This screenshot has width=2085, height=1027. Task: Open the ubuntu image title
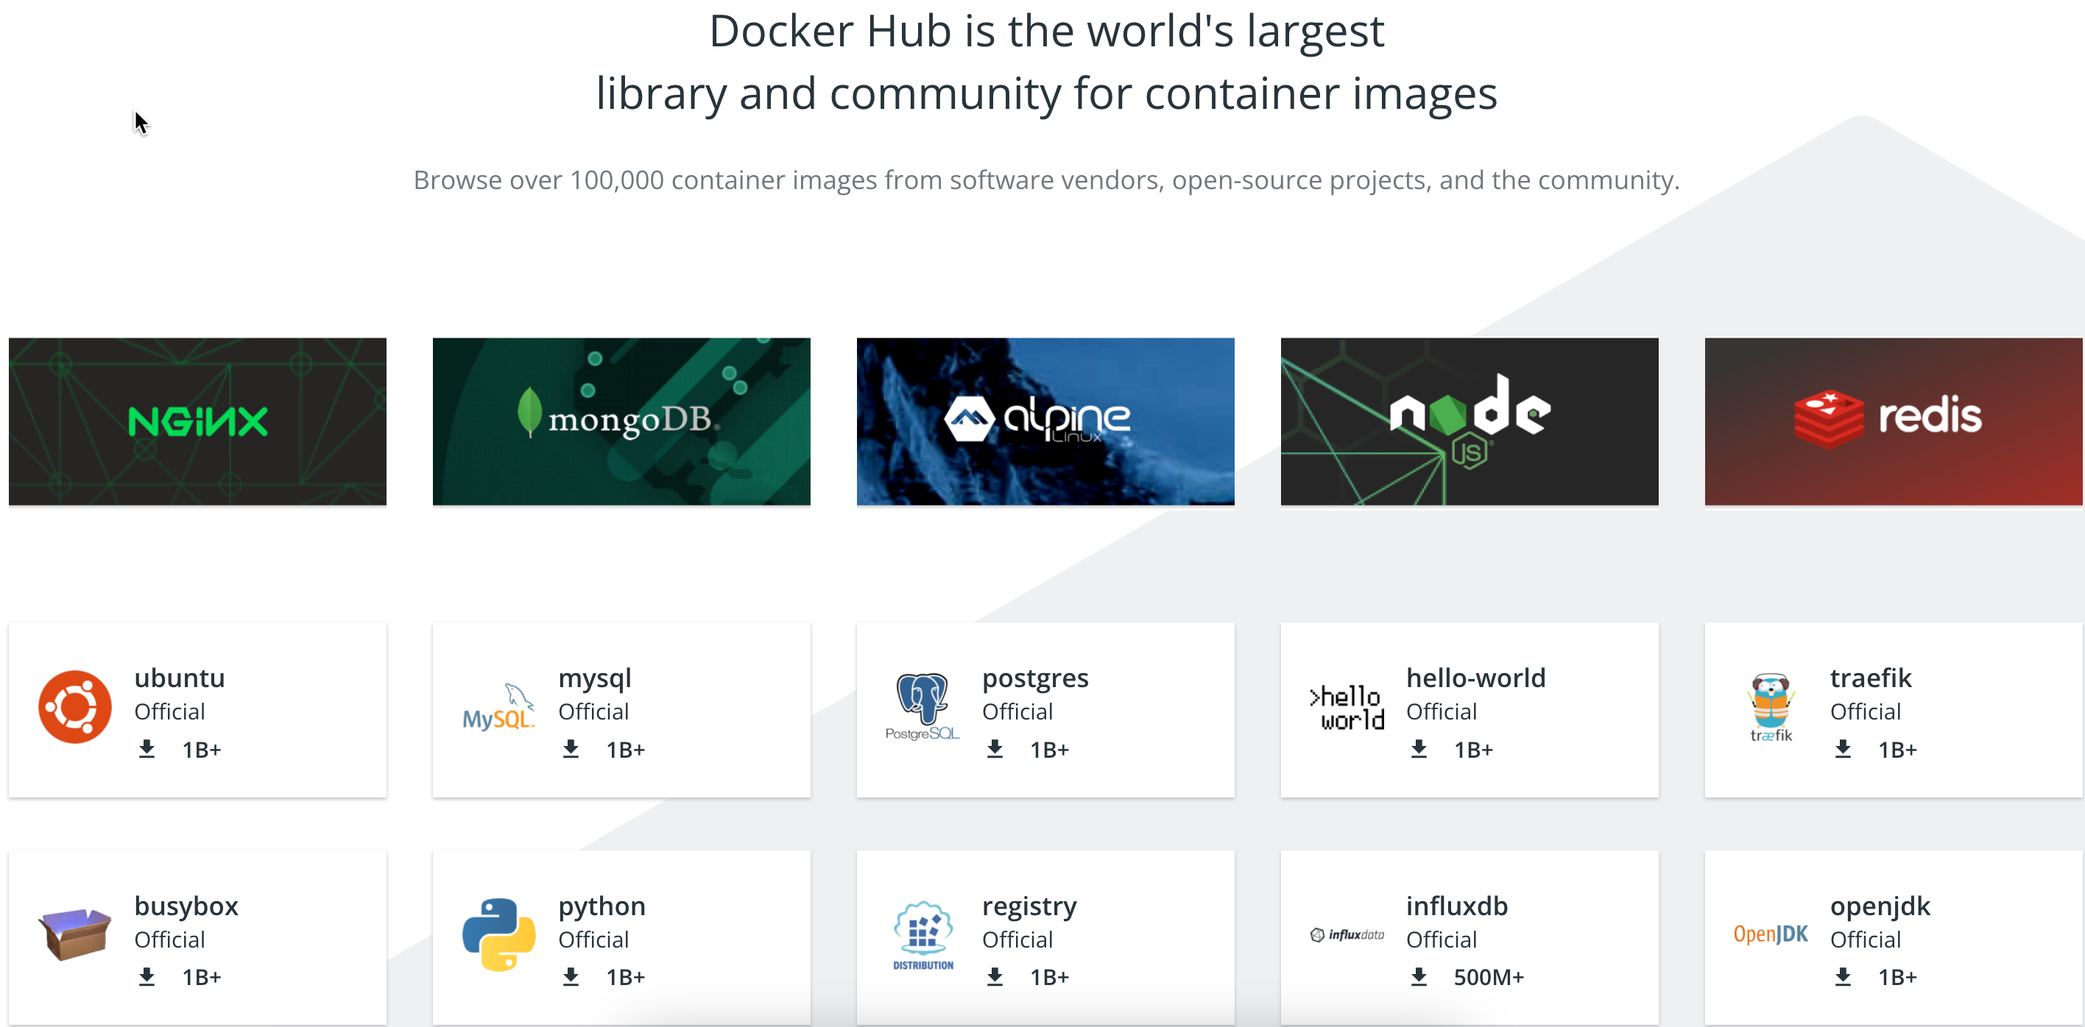[x=180, y=678]
